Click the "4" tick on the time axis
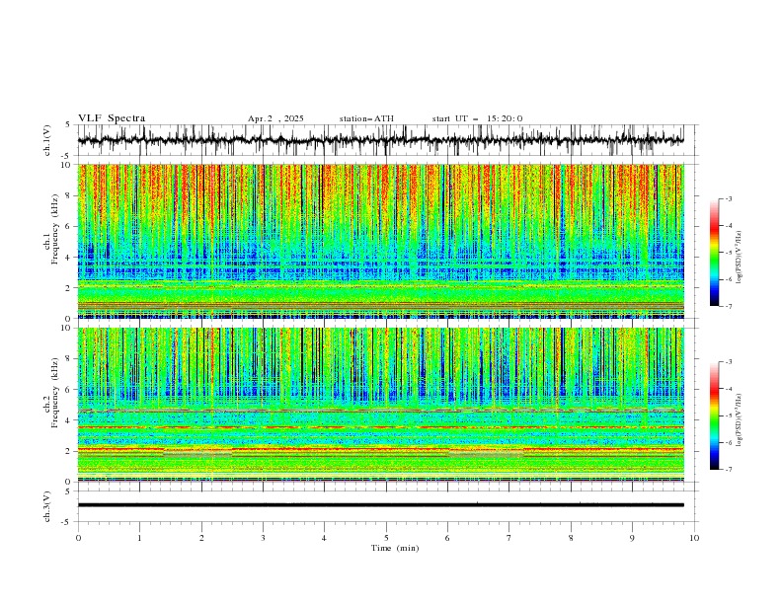Image resolution: width=782 pixels, height=604 pixels. pos(324,538)
